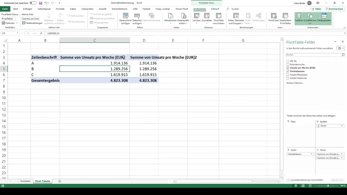Click the horizontal scrollbar
Viewport: 347px width, 195px height.
(214, 181)
